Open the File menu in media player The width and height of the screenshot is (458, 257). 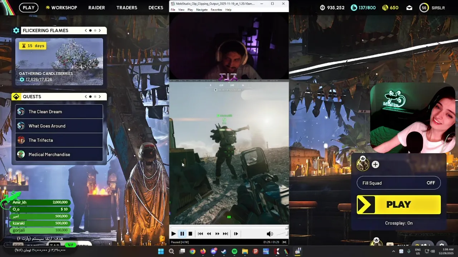pyautogui.click(x=173, y=10)
